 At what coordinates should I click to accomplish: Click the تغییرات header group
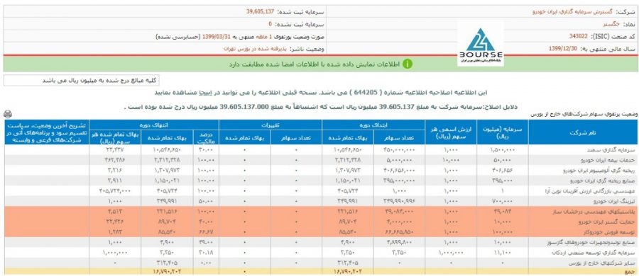[271, 125]
